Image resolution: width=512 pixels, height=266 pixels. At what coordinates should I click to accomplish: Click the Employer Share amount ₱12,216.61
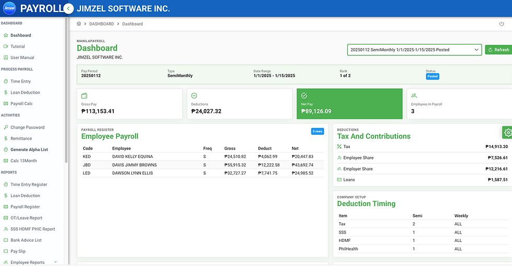(496, 169)
